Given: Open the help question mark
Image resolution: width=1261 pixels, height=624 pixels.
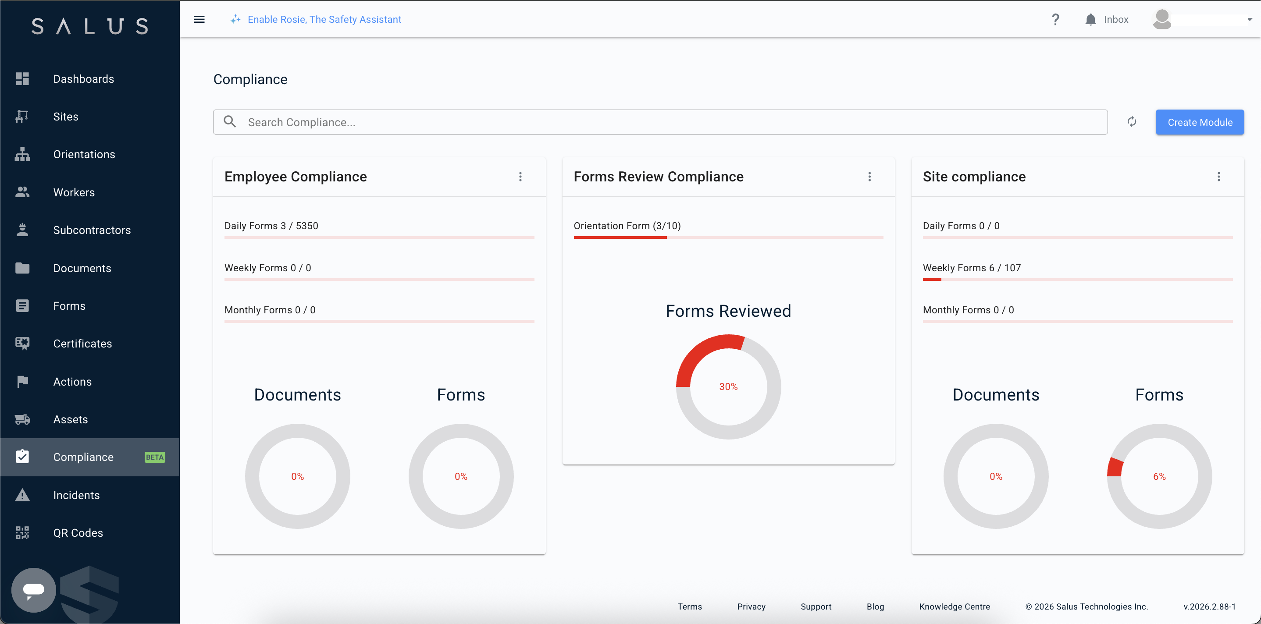Looking at the screenshot, I should tap(1055, 20).
